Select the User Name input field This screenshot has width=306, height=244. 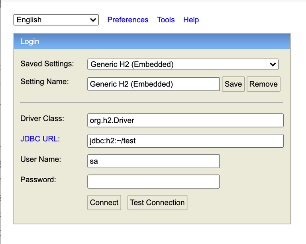tap(153, 161)
